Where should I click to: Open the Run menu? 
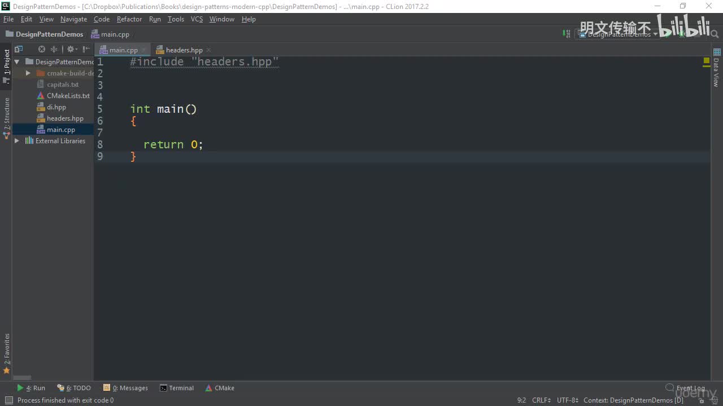point(155,19)
